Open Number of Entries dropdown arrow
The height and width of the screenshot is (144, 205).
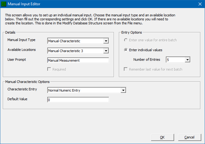pos(187,60)
